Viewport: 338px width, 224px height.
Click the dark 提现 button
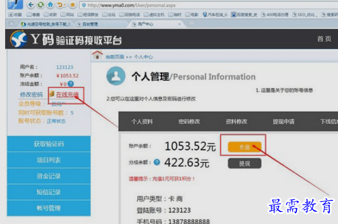click(245, 163)
